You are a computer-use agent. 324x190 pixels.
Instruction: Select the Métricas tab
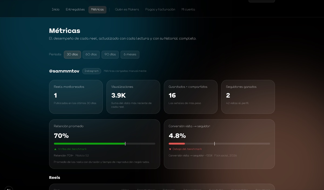(97, 9)
